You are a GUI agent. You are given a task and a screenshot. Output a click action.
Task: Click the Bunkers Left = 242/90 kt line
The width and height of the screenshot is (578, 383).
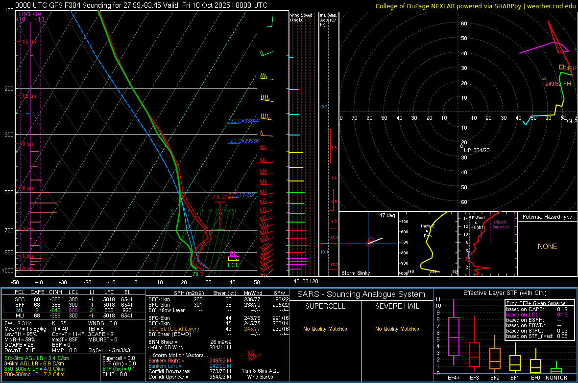(x=190, y=366)
